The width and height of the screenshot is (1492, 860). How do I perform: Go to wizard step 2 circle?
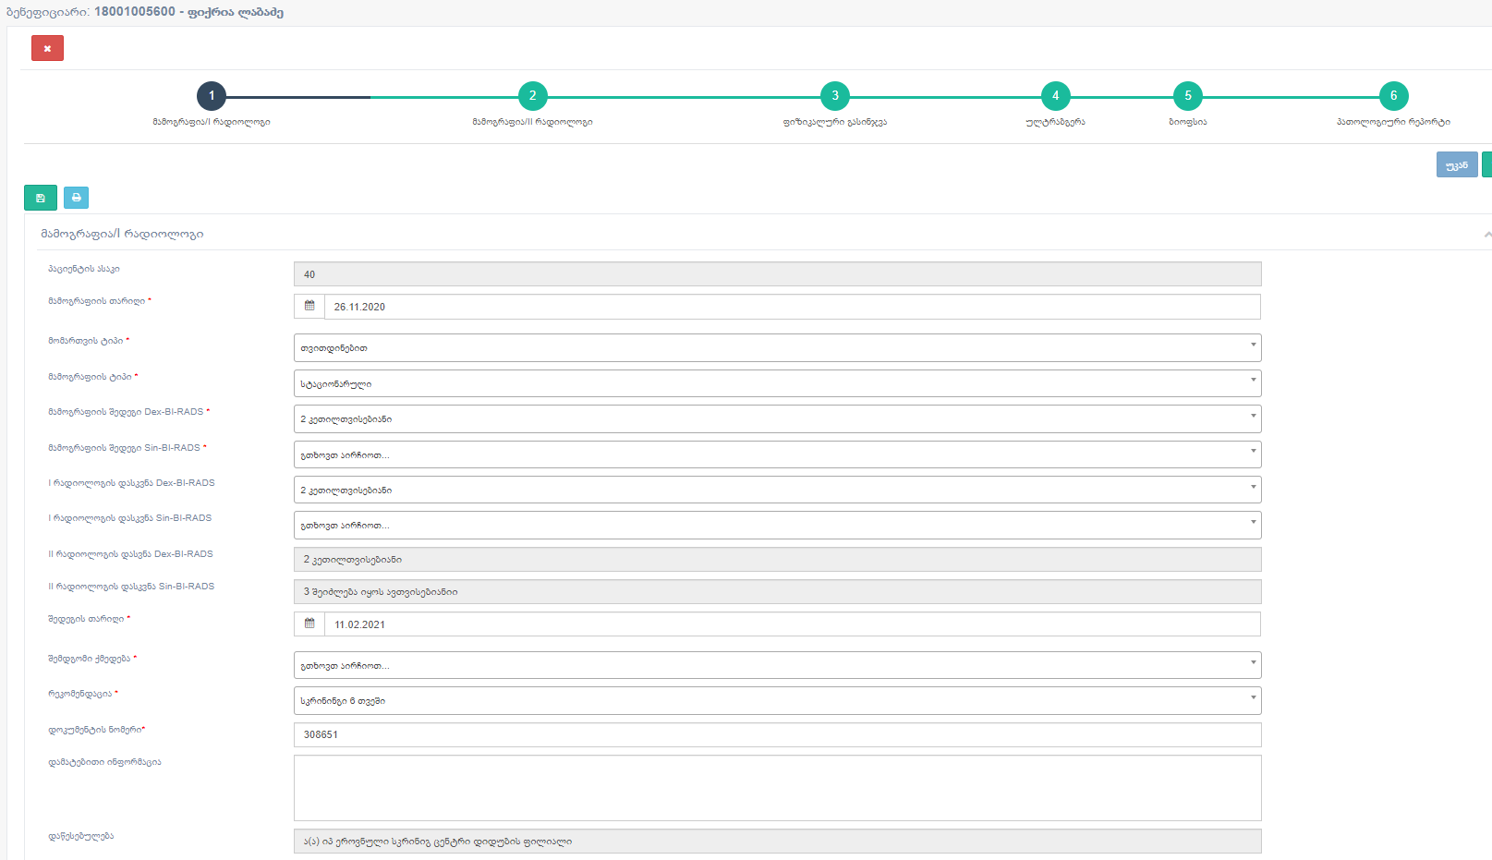tap(532, 96)
